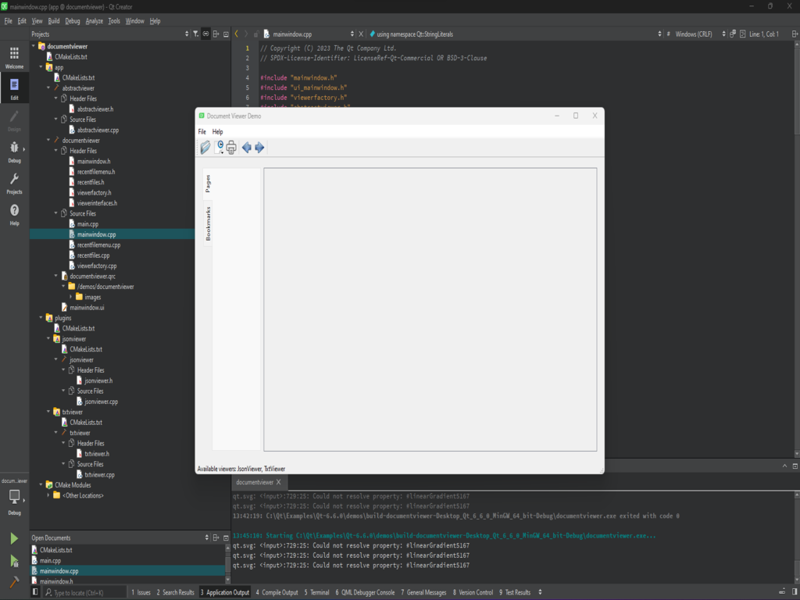Close the mainwindow.cpp editor document
This screenshot has height=600, width=800.
tap(361, 34)
